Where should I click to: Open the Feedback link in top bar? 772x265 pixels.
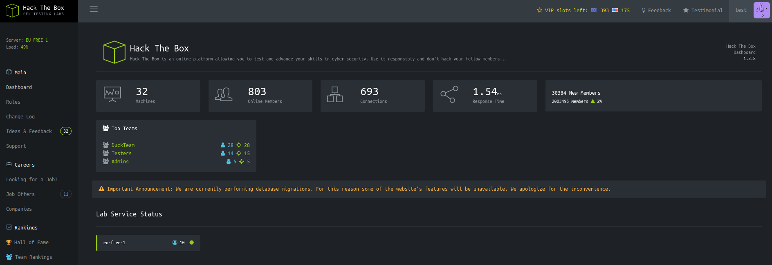pyautogui.click(x=656, y=10)
